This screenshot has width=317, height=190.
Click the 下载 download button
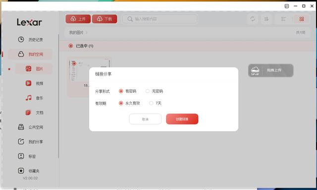(105, 19)
